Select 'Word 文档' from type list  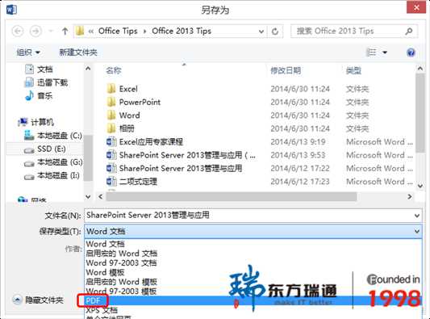(x=106, y=244)
